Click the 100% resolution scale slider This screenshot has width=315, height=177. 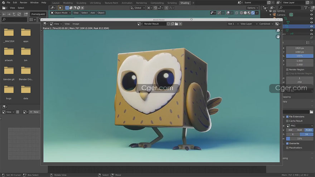pyautogui.click(x=300, y=56)
